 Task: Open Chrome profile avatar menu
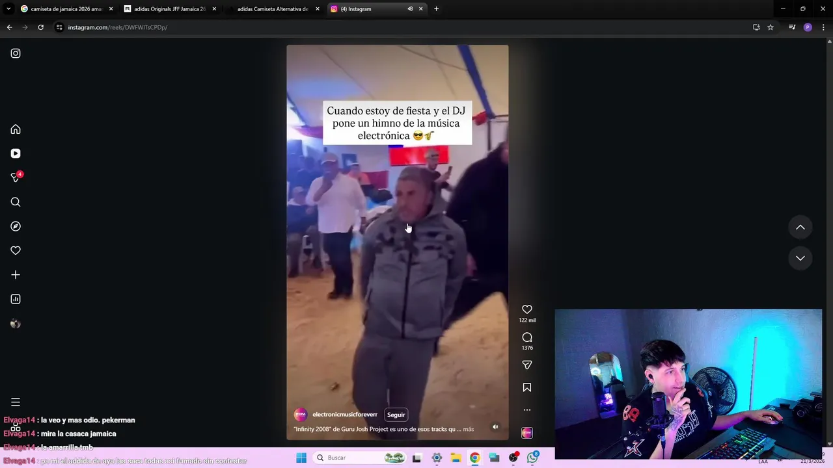[x=808, y=27]
